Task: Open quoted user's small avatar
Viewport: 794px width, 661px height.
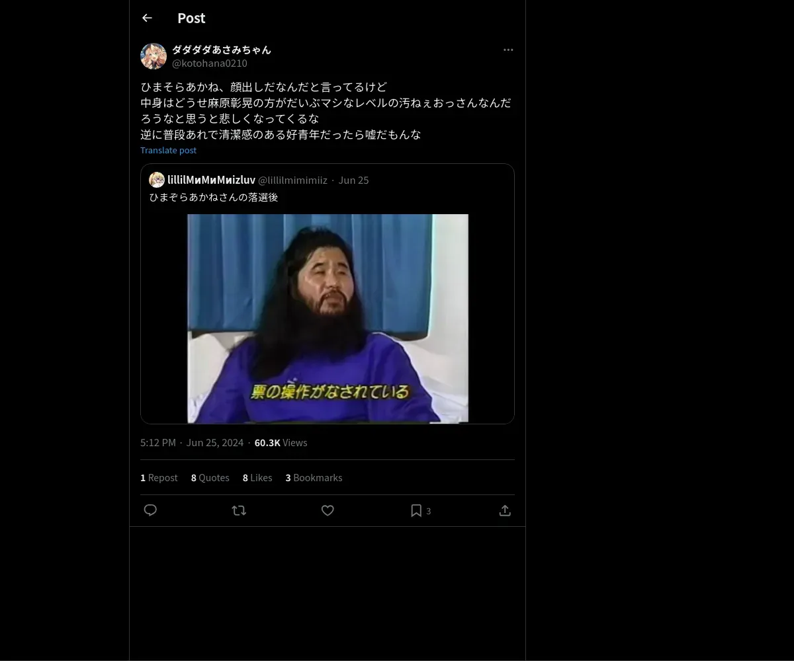Action: pyautogui.click(x=157, y=180)
